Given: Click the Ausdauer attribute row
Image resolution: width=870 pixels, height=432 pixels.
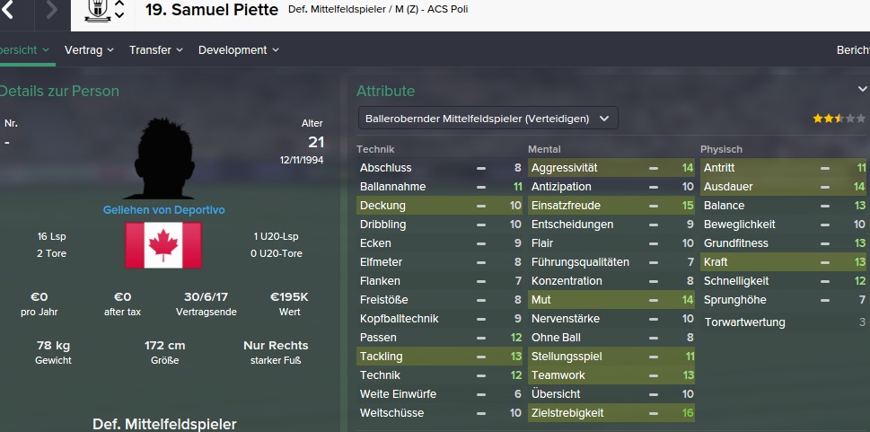Looking at the screenshot, I should [783, 186].
